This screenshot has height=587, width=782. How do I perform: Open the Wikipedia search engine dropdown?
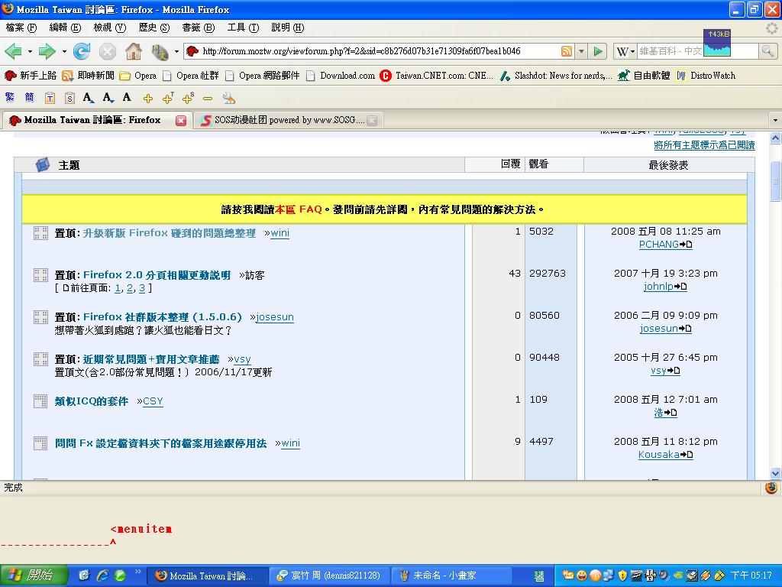625,51
